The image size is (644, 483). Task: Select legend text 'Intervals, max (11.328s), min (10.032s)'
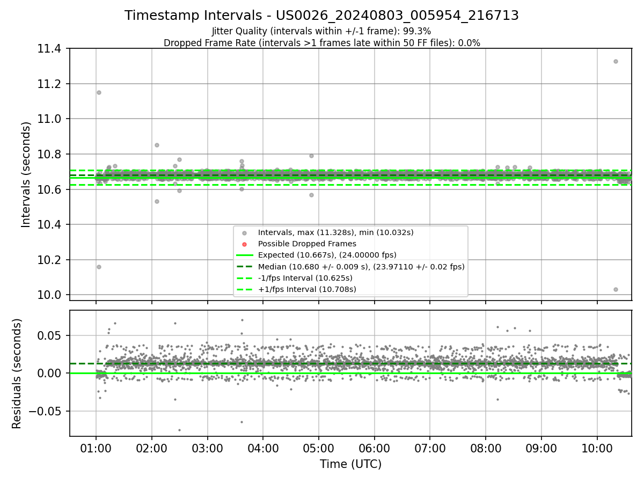point(336,233)
